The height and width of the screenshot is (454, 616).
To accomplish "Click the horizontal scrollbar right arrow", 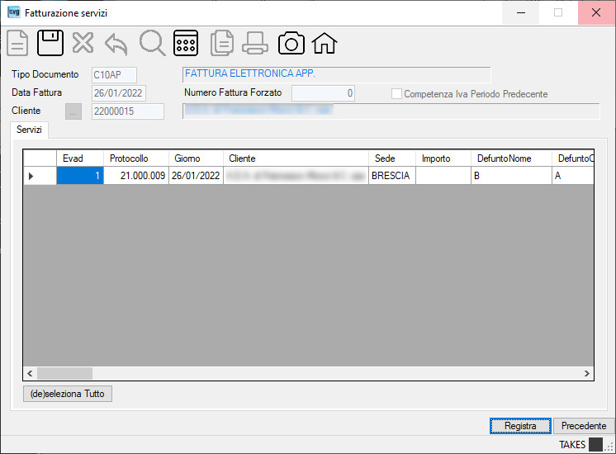I will click(586, 373).
